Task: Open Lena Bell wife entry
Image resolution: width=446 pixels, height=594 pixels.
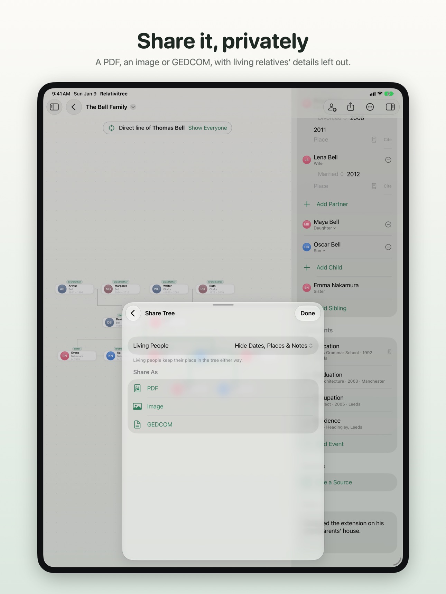Action: 325,160
